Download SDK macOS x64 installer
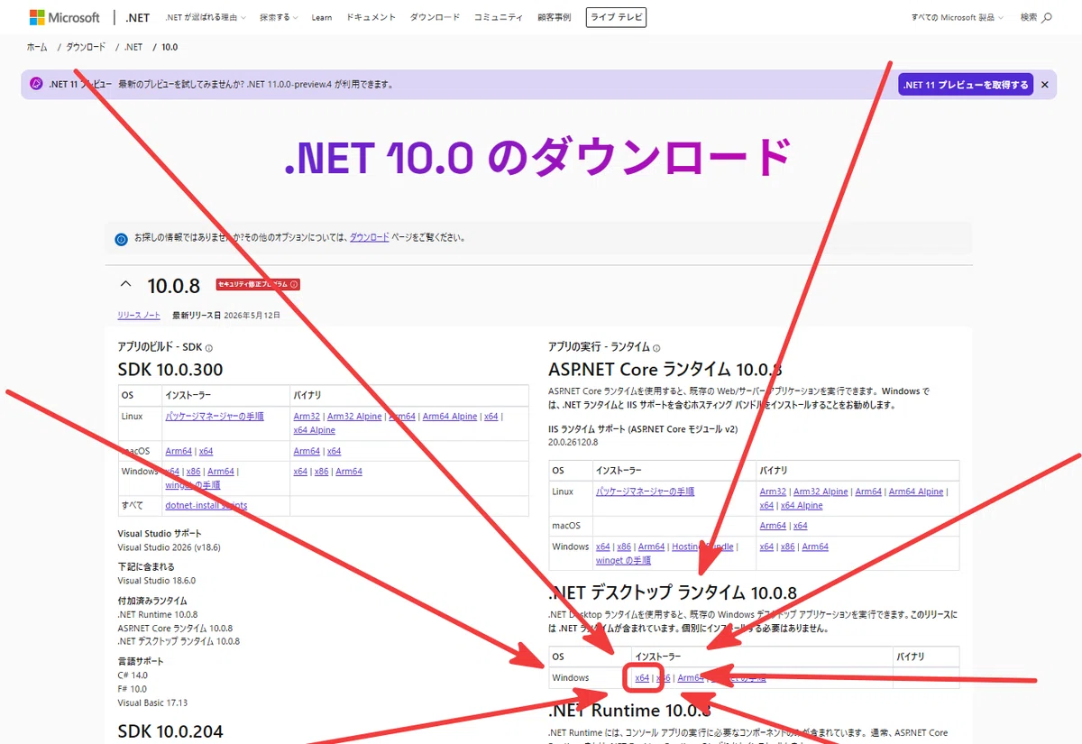 (206, 451)
